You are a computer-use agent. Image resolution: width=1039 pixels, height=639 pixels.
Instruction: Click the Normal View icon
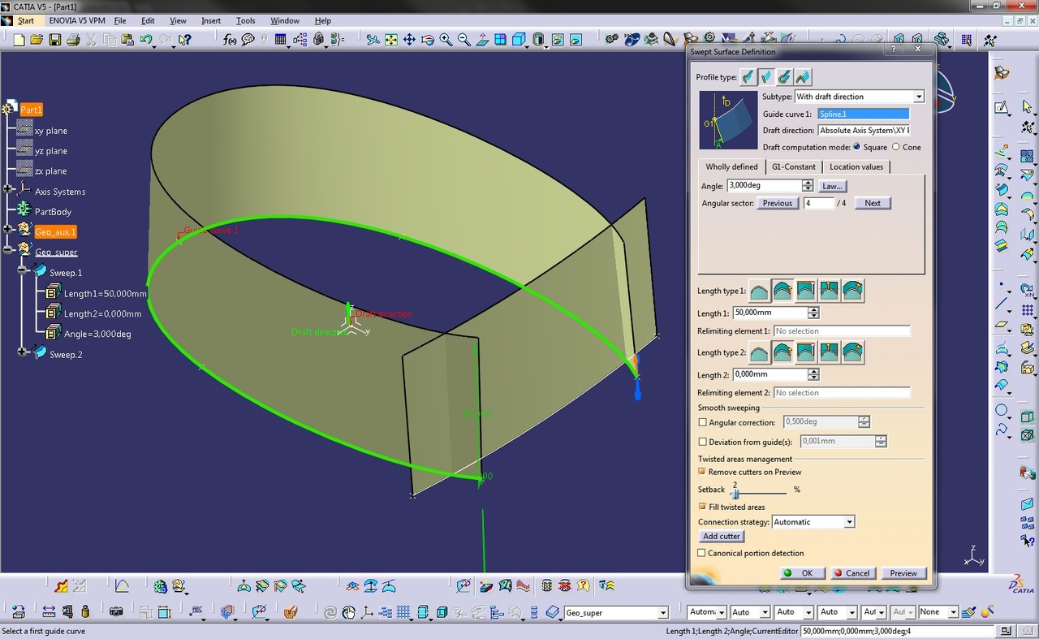483,40
